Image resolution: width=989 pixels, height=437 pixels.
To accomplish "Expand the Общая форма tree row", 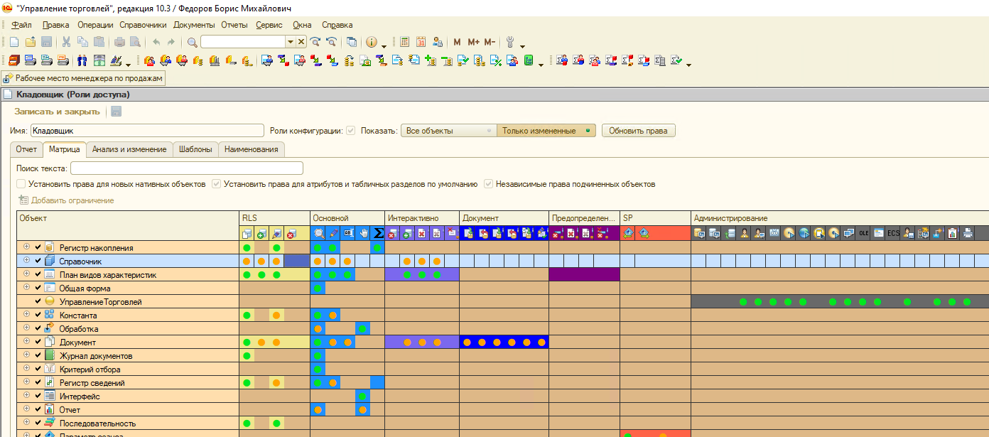I will (26, 288).
